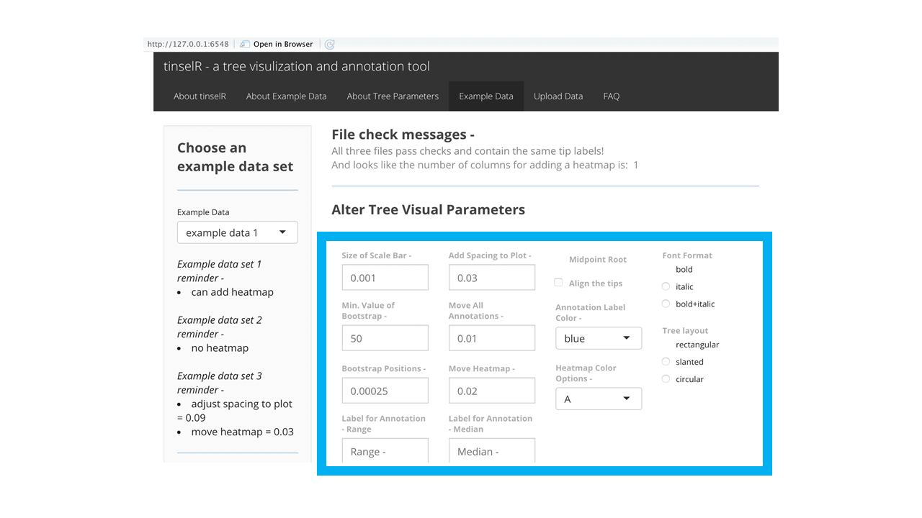The image size is (922, 518).
Task: Switch to About Example Data tab
Action: tap(286, 96)
